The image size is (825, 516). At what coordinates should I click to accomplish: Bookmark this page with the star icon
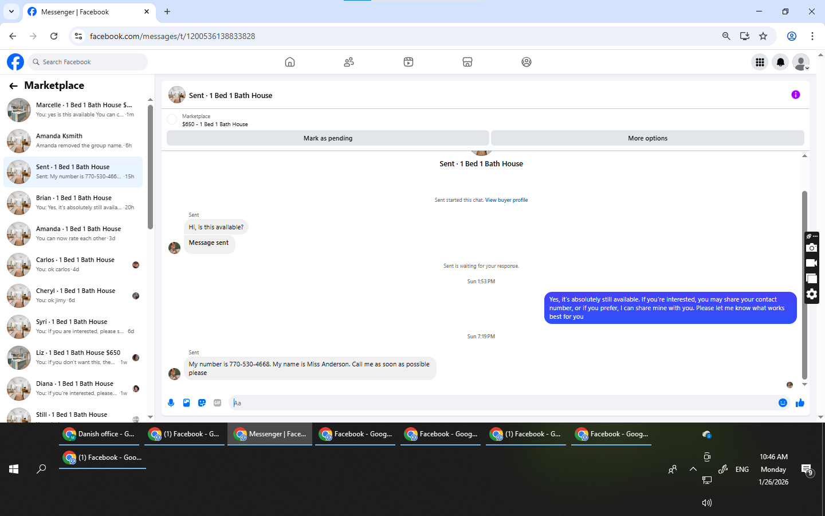pyautogui.click(x=763, y=36)
